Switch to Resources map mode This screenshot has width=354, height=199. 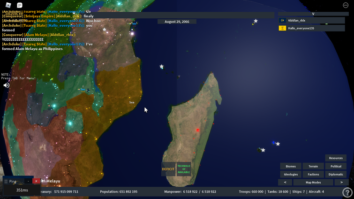336,158
